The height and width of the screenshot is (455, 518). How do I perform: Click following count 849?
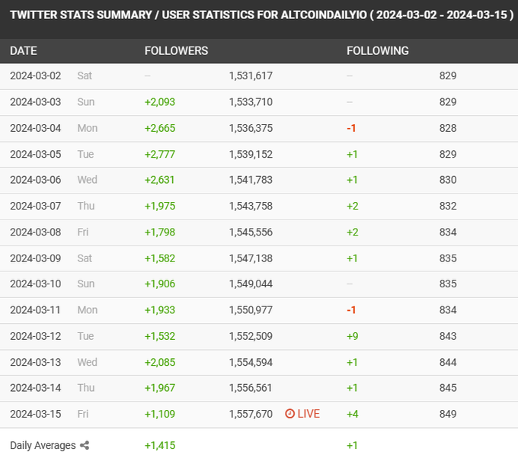[448, 414]
